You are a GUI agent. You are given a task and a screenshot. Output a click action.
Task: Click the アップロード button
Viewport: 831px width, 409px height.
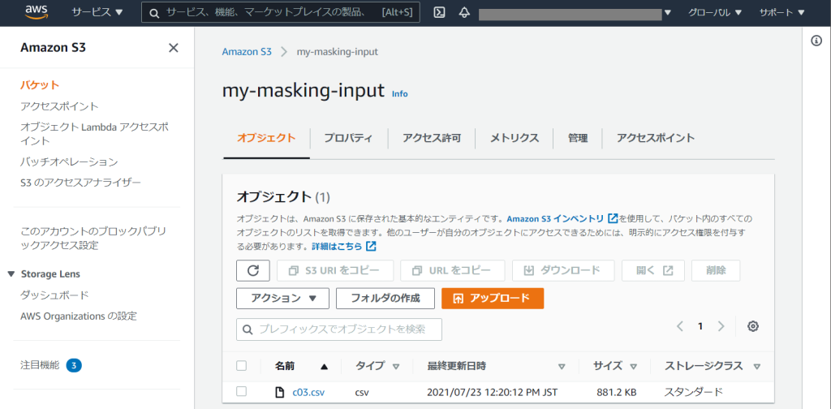493,299
